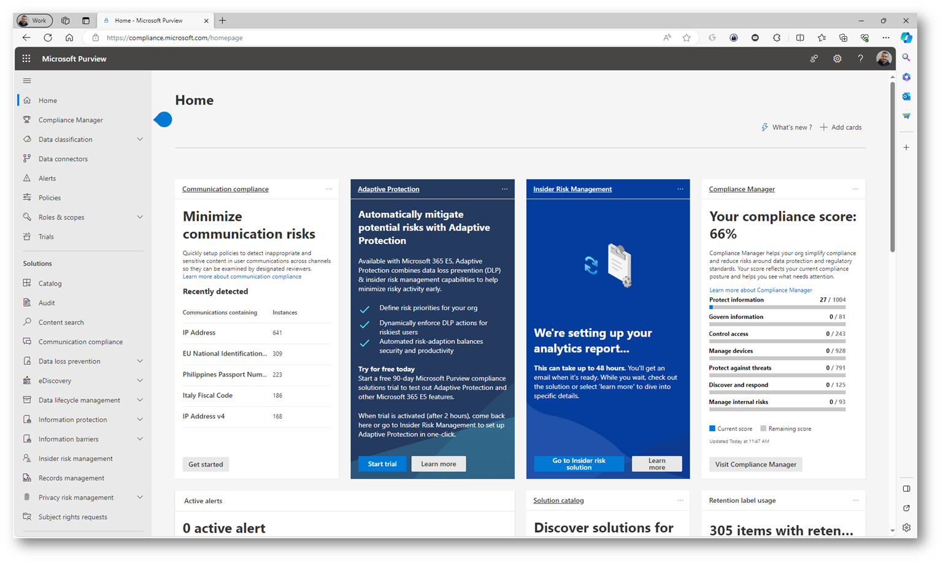The image size is (943, 564).
Task: Open more options on Adaptive Protection card
Action: pyautogui.click(x=504, y=189)
